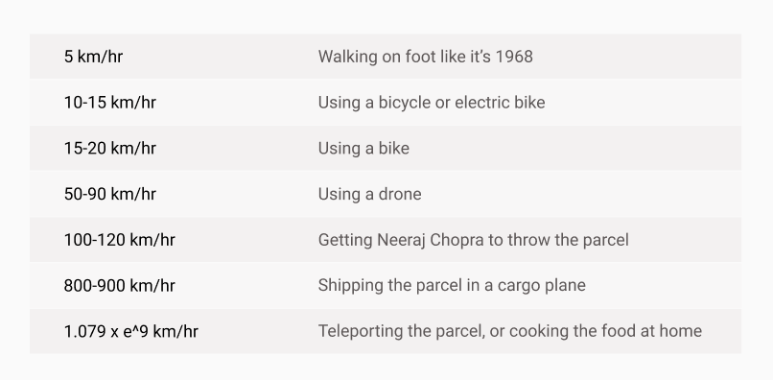Click the 'Using a drone' description
Viewport: 773px width, 380px height.
tap(370, 194)
